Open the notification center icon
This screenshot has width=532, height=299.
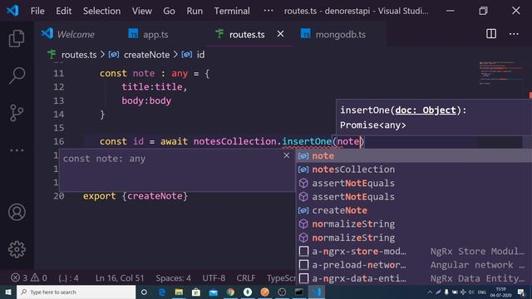coord(521,292)
